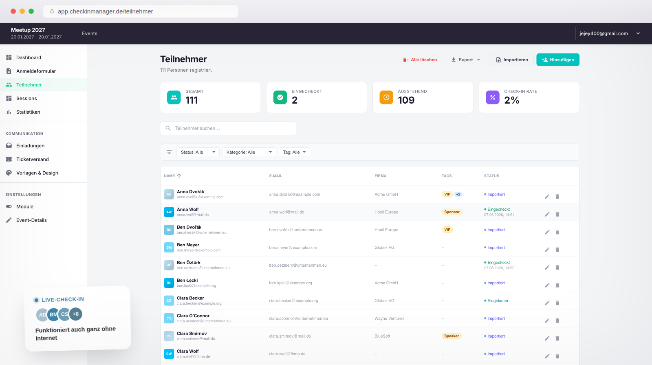Open the Kategorie: Alle filter dropdown
Screen dimensions: 652x365
(x=249, y=152)
